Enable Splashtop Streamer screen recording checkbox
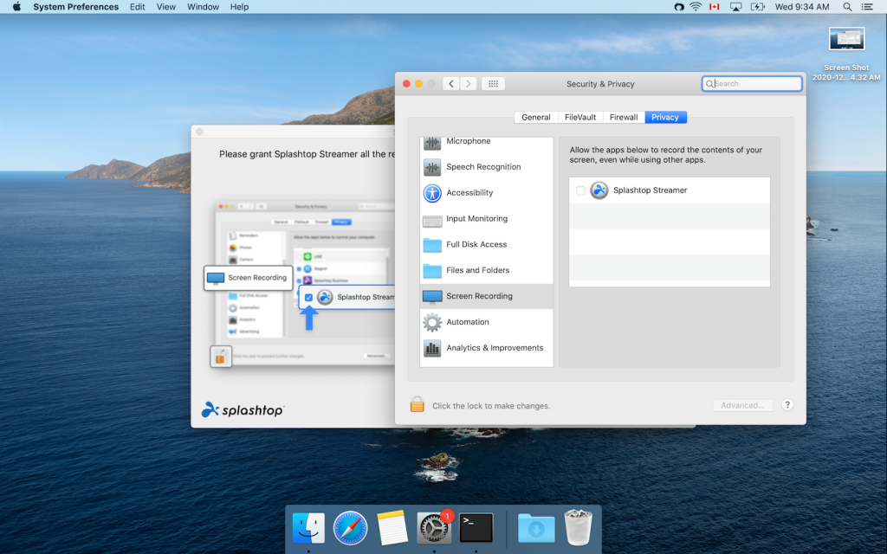 580,190
